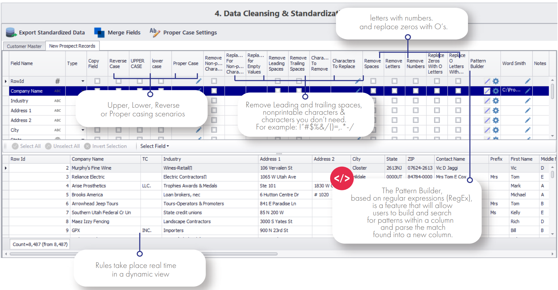Click the Export Standardized Data icon
This screenshot has width=558, height=290.
[11, 32]
